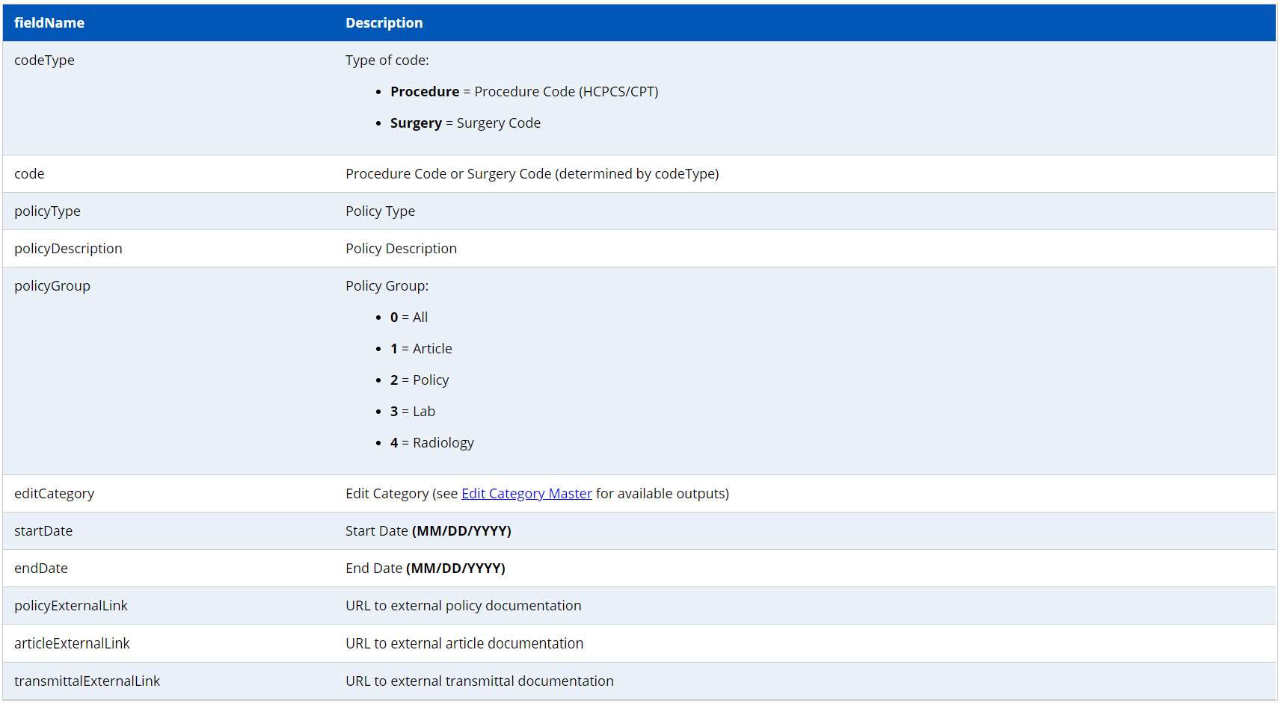Click the '4 = Radiology' bullet

(432, 443)
